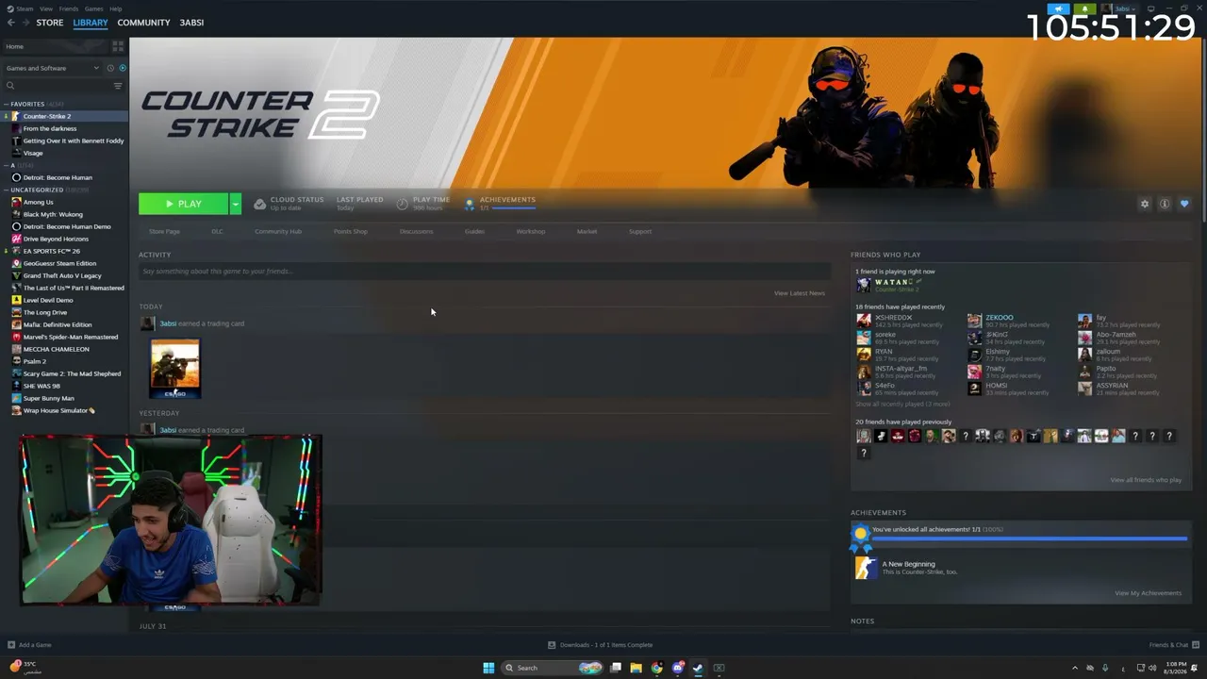Click Show all recently played friends
Image resolution: width=1207 pixels, height=679 pixels.
(902, 404)
